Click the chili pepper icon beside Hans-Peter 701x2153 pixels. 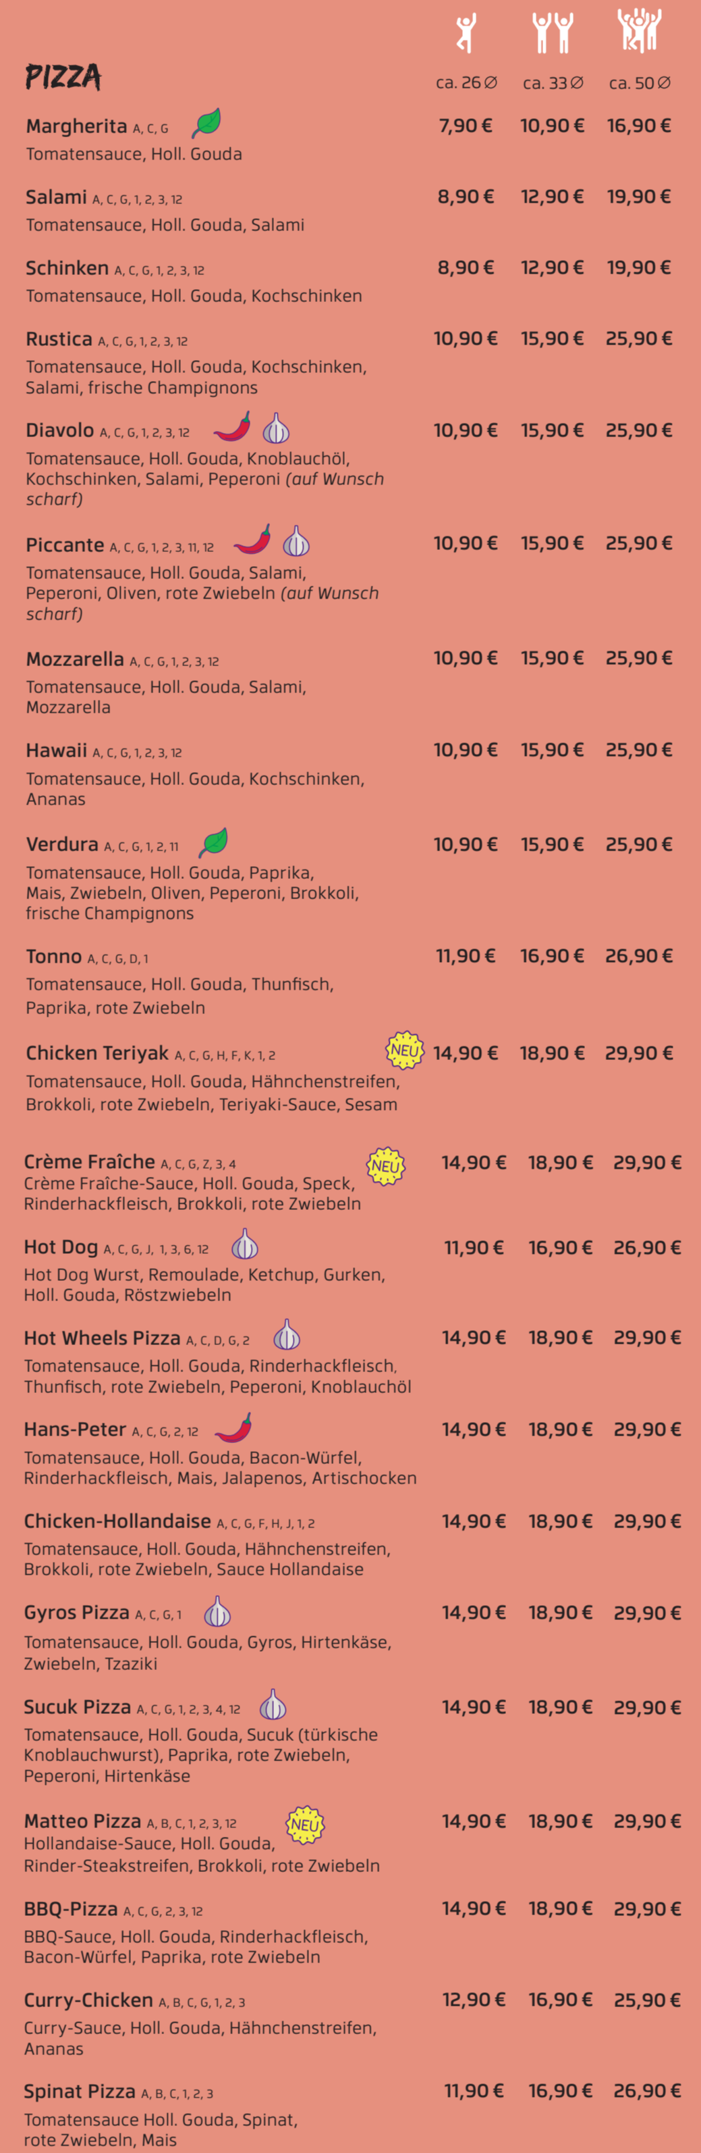point(233,1428)
